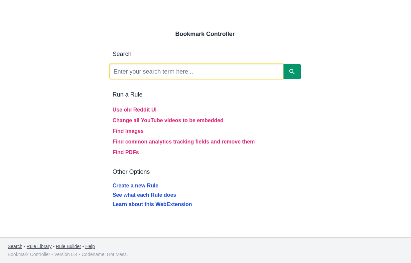The height and width of the screenshot is (263, 411).
Task: Click the green search magnifier icon
Action: tap(292, 72)
